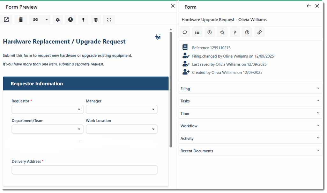This screenshot has width=327, height=193.
Task: Open time clock icon in Form panel
Action: point(210,32)
